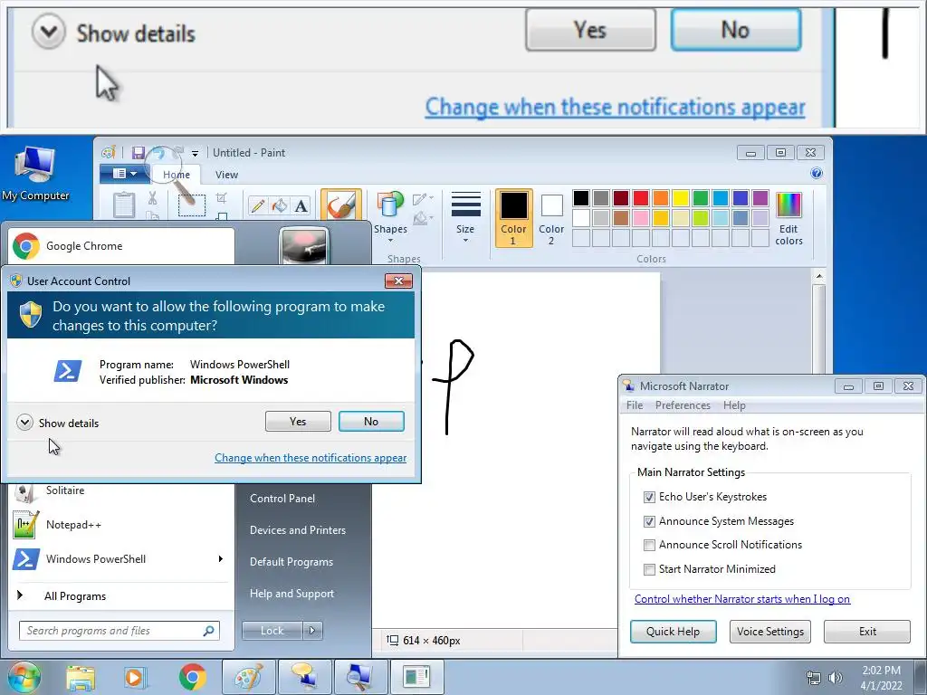Open the Help menu in Narrator
927x695 pixels.
point(734,405)
